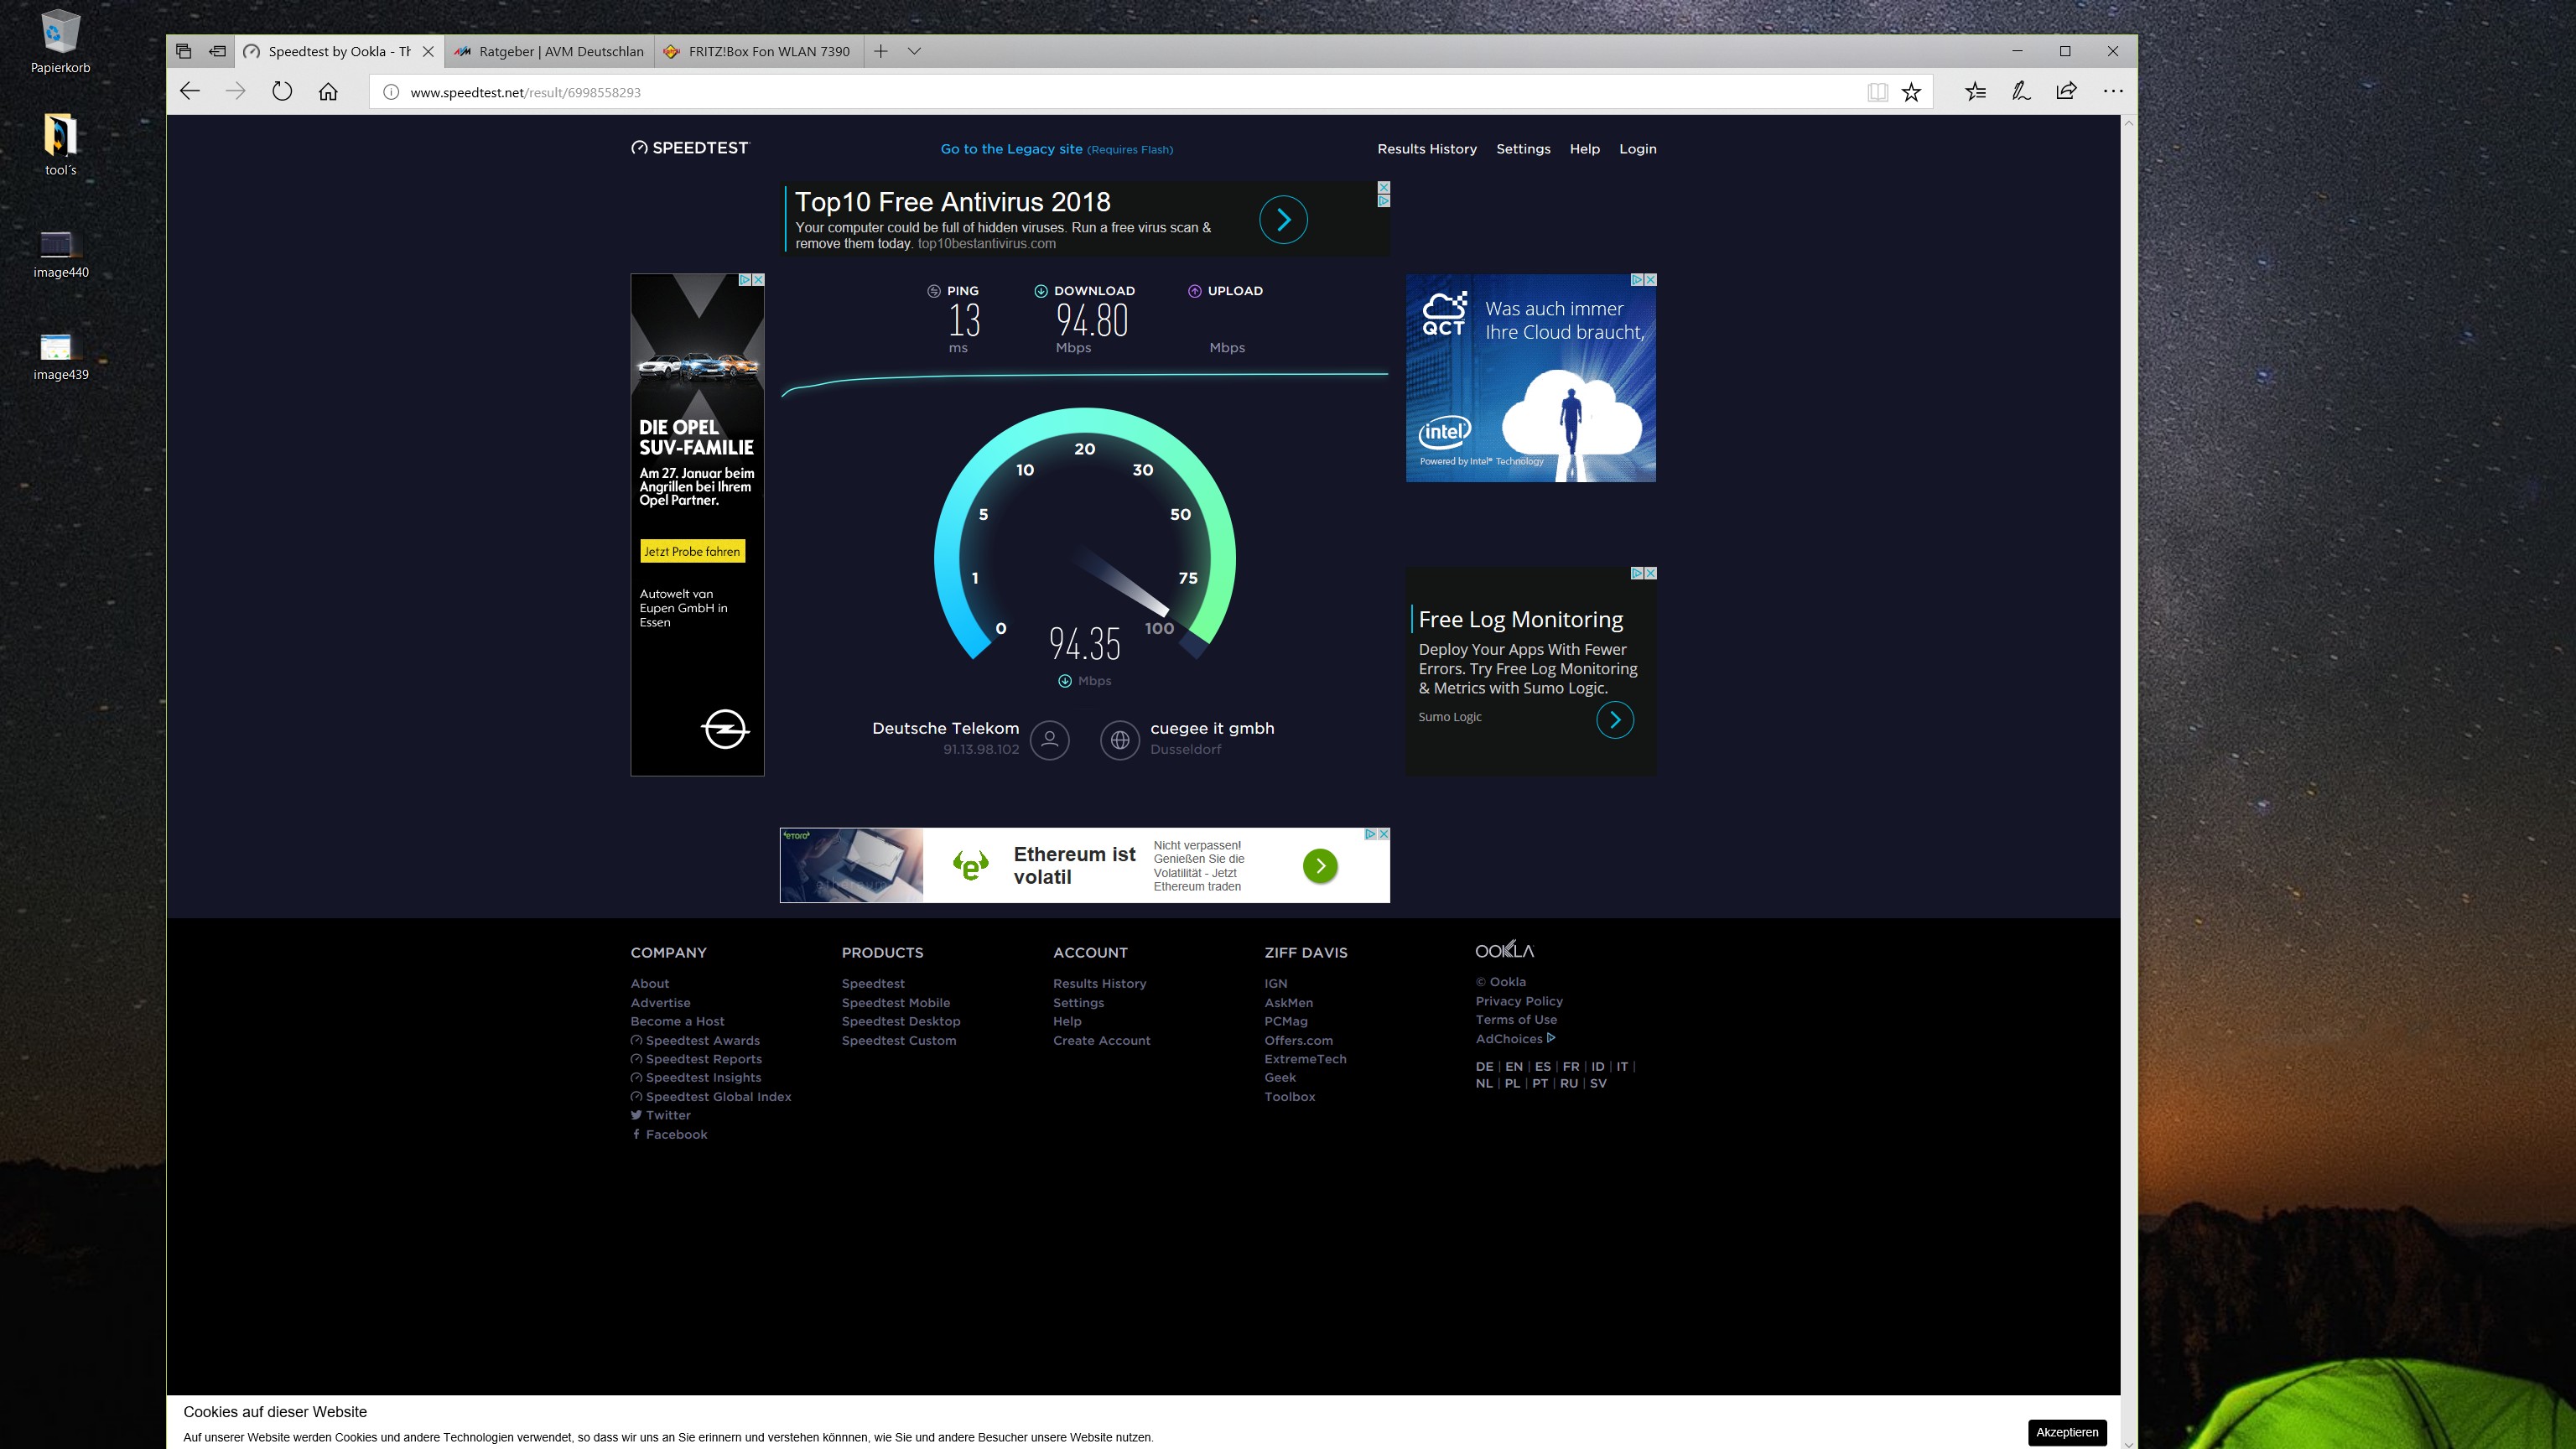Close the Top10 Free Antivirus ad

(x=1384, y=187)
